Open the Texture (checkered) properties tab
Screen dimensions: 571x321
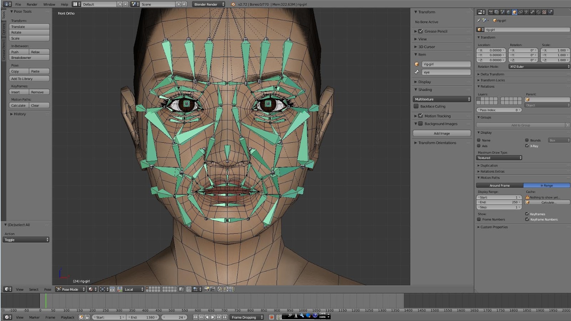coord(544,12)
